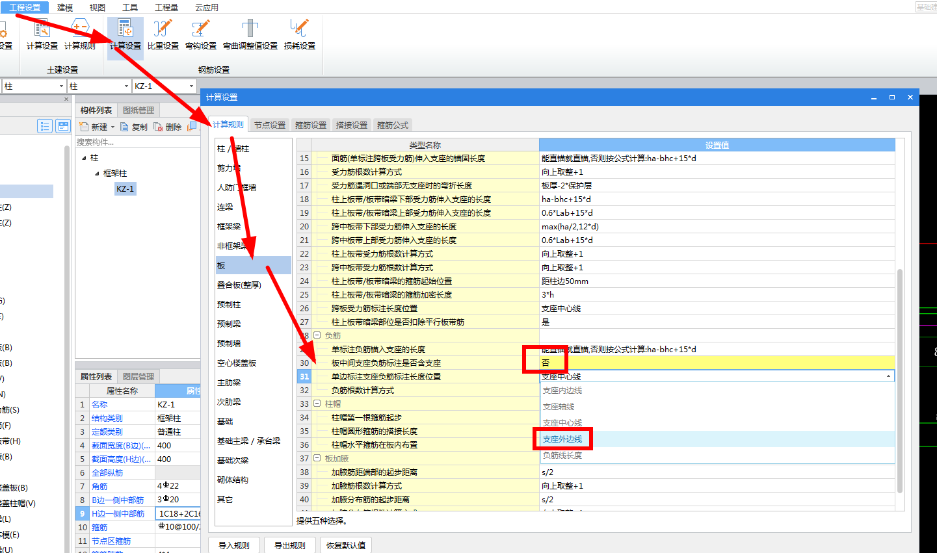
Task: Select 叠合板(整厚) in the component type list
Action: 253,285
